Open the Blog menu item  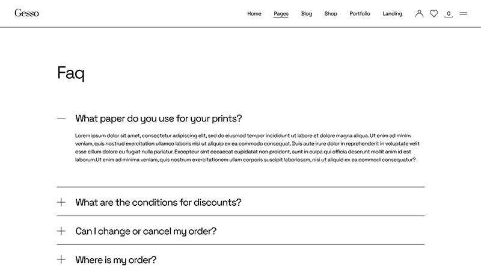point(307,14)
